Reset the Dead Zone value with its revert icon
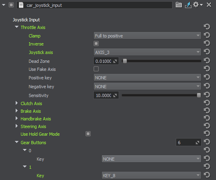Screen dimensions: 216x180 pos(207,61)
